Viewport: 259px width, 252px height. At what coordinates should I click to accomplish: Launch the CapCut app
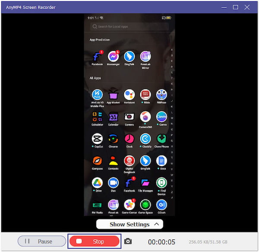[97, 139]
